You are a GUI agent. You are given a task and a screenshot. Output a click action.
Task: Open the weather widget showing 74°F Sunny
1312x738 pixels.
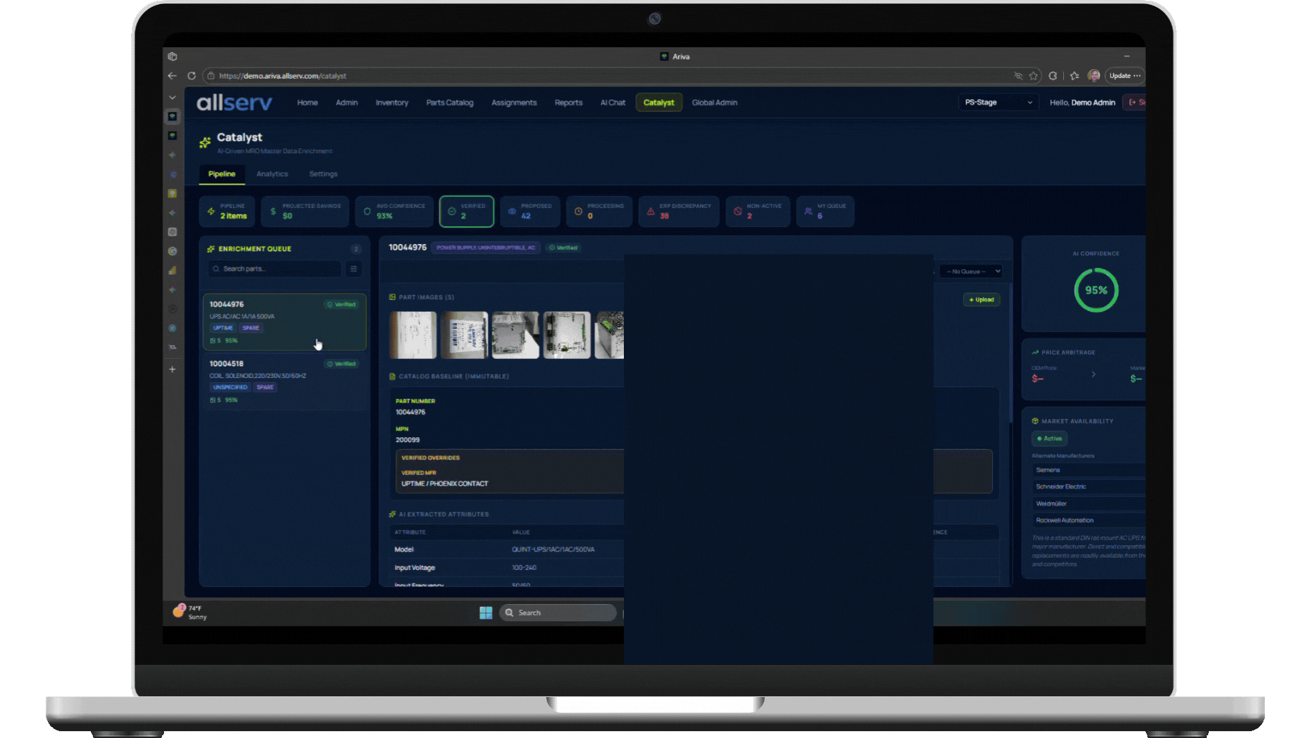coord(191,612)
